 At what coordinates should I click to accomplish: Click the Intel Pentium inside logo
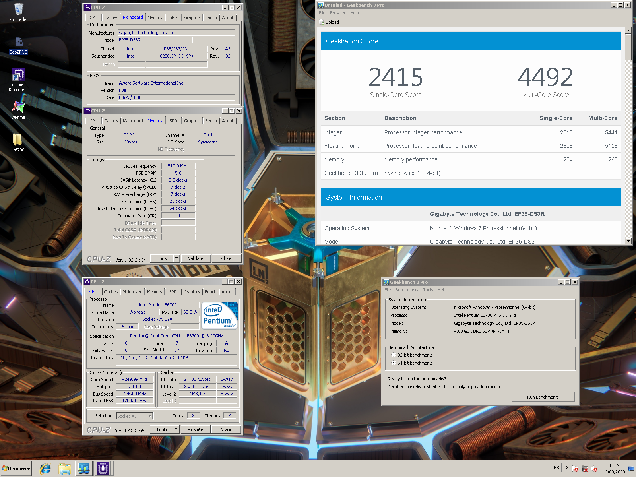tap(220, 316)
